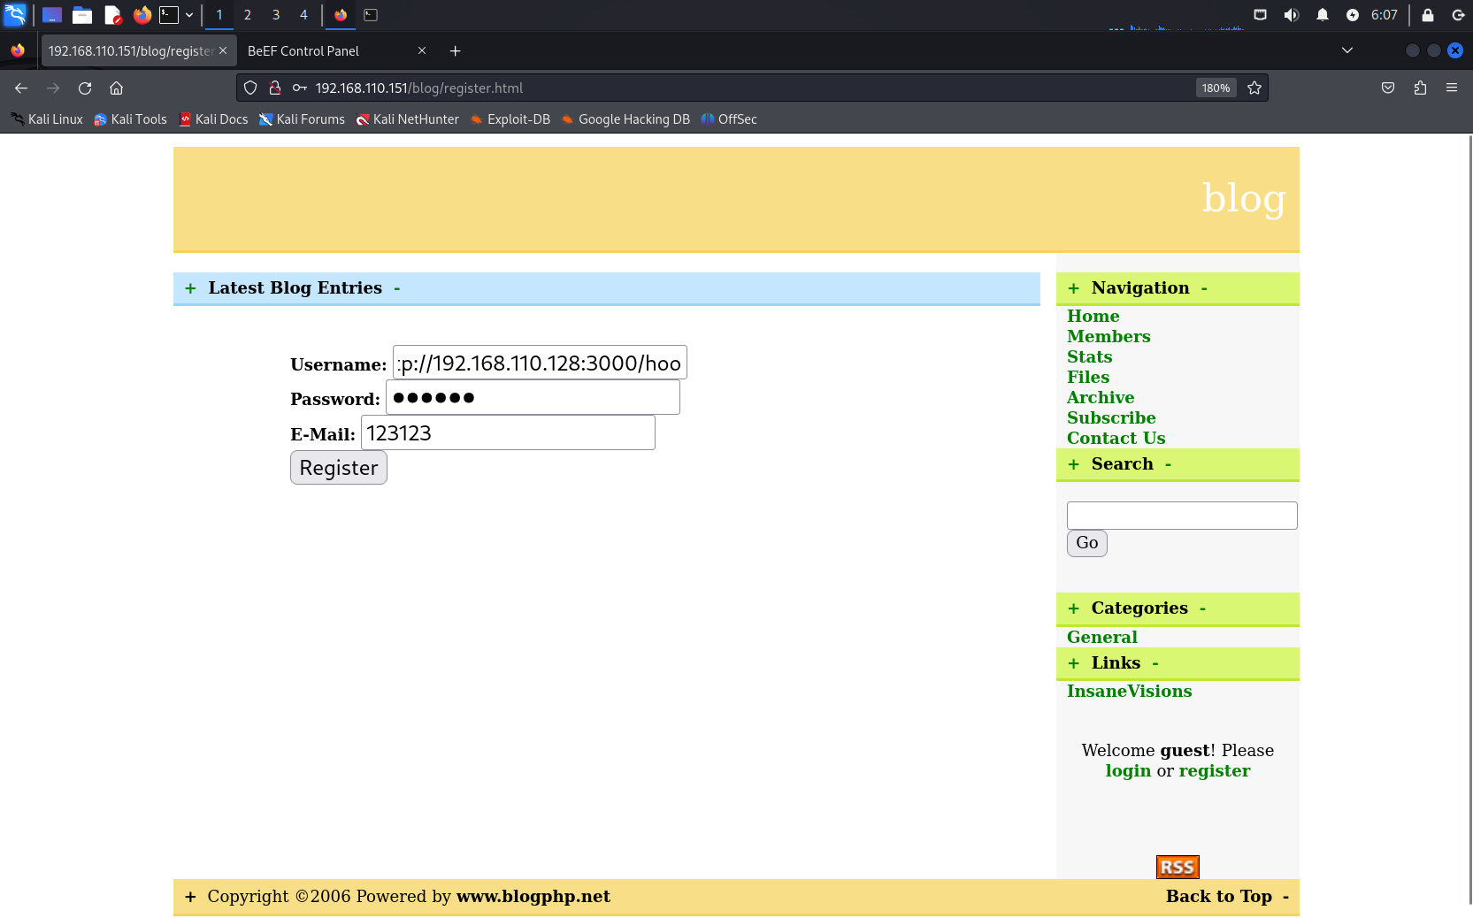Open the Pocket save icon
Image resolution: width=1473 pixels, height=918 pixels.
click(x=1388, y=88)
